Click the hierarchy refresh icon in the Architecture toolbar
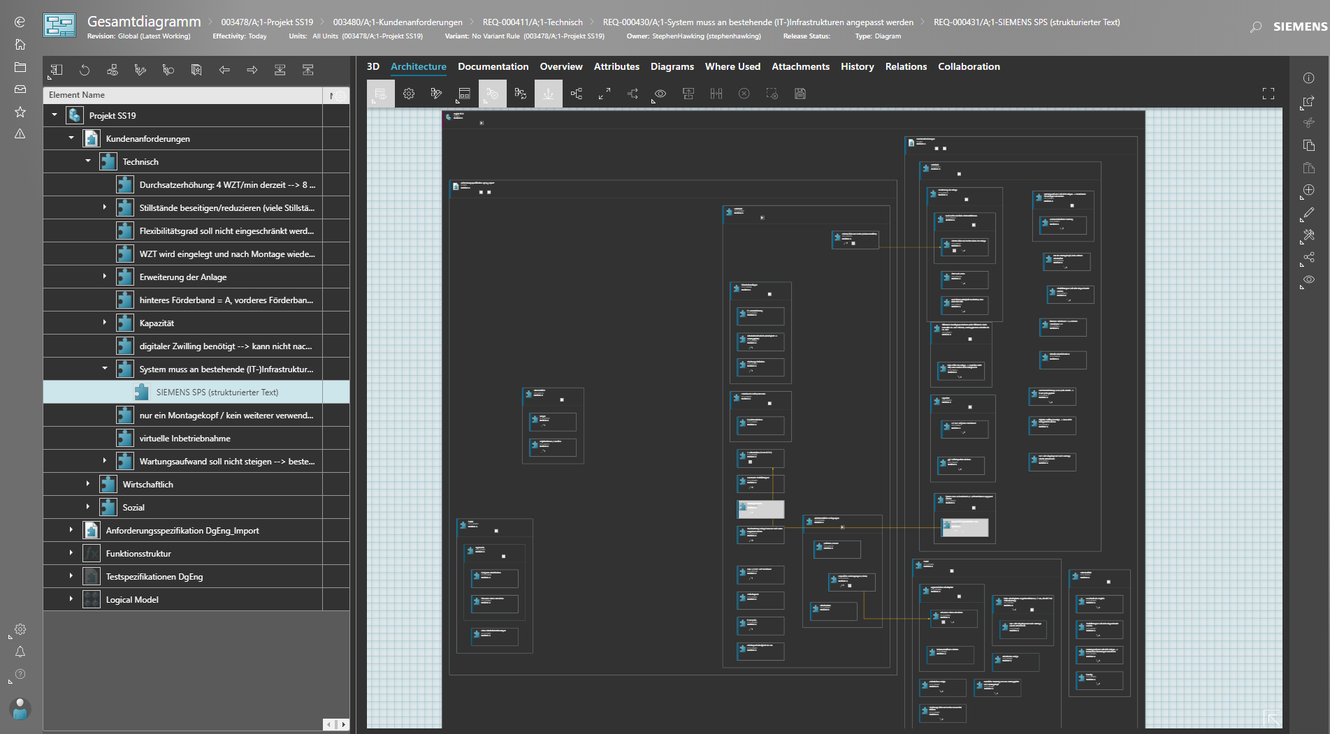The width and height of the screenshot is (1330, 734). click(521, 94)
